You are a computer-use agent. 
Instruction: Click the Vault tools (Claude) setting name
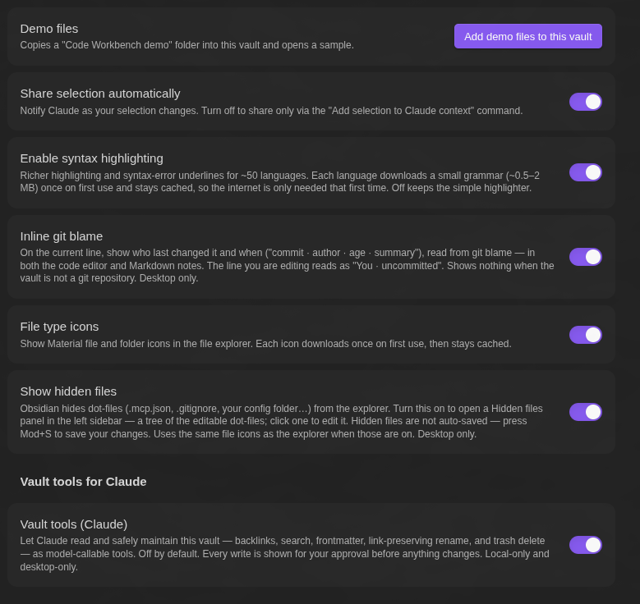73,524
